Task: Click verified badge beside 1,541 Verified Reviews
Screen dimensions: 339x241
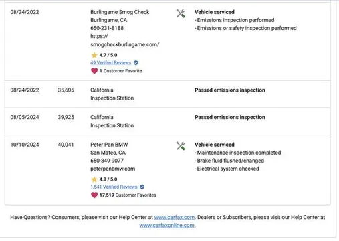Action: 142,187
